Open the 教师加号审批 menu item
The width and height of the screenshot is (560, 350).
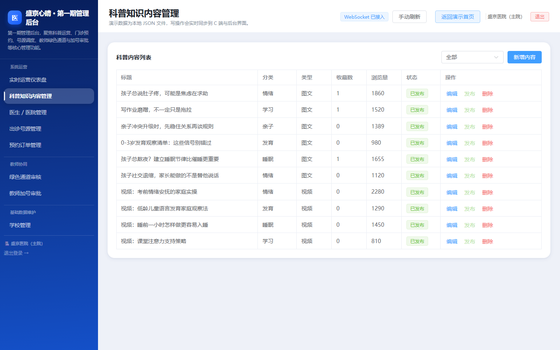49,193
